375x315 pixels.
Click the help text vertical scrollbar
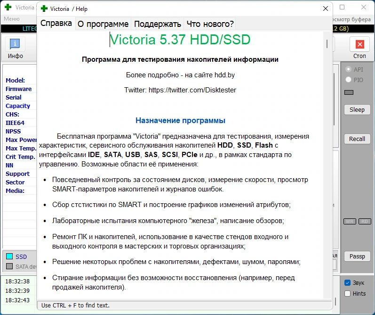[x=327, y=44]
